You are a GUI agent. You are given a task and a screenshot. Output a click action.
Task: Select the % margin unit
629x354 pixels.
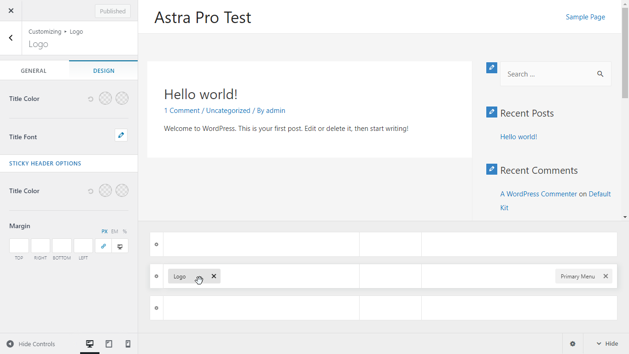point(125,231)
